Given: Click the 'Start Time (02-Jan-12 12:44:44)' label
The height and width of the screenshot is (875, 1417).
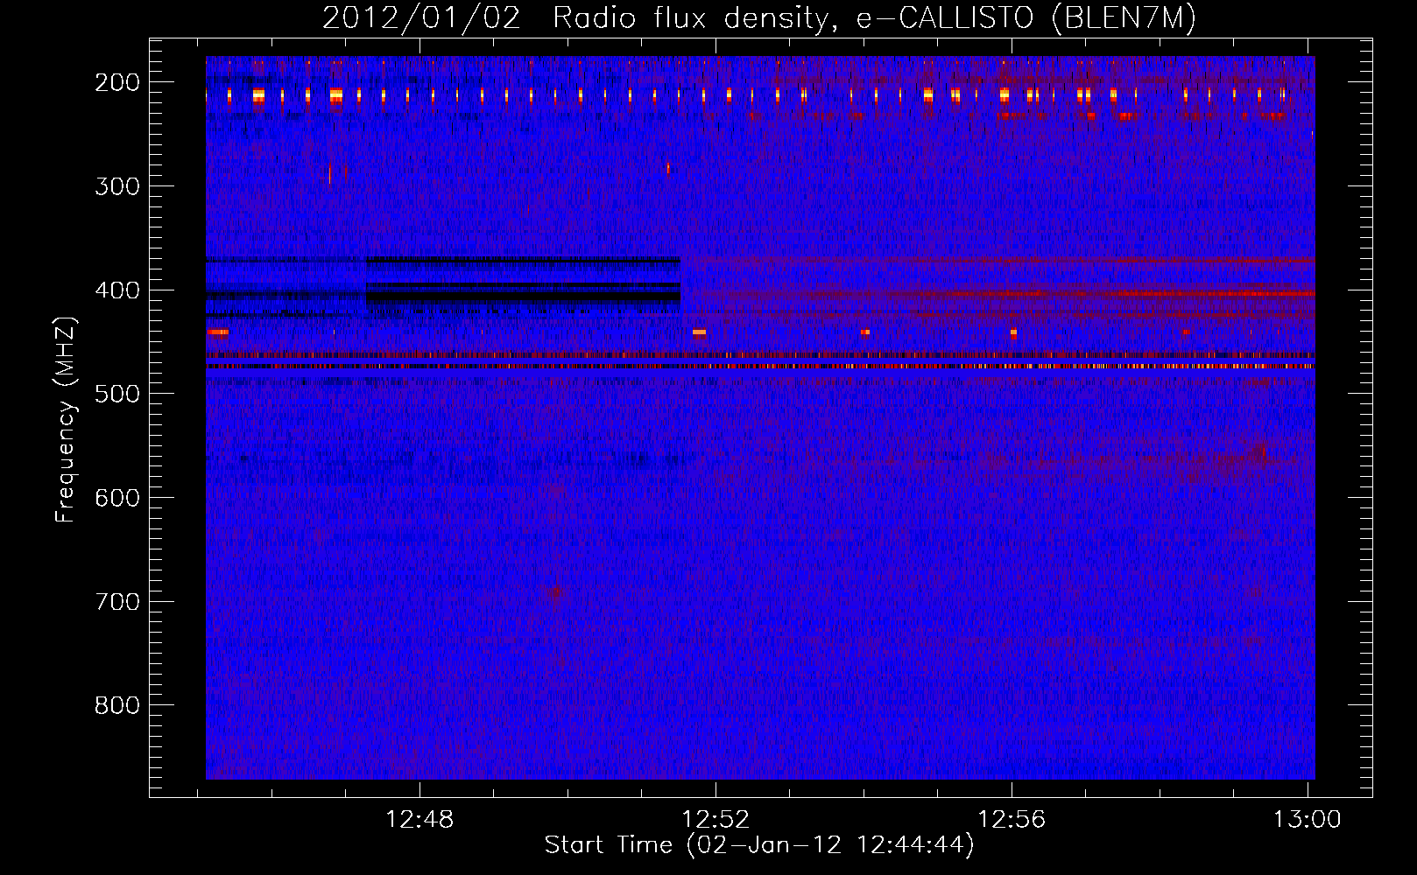Looking at the screenshot, I should pos(759,845).
